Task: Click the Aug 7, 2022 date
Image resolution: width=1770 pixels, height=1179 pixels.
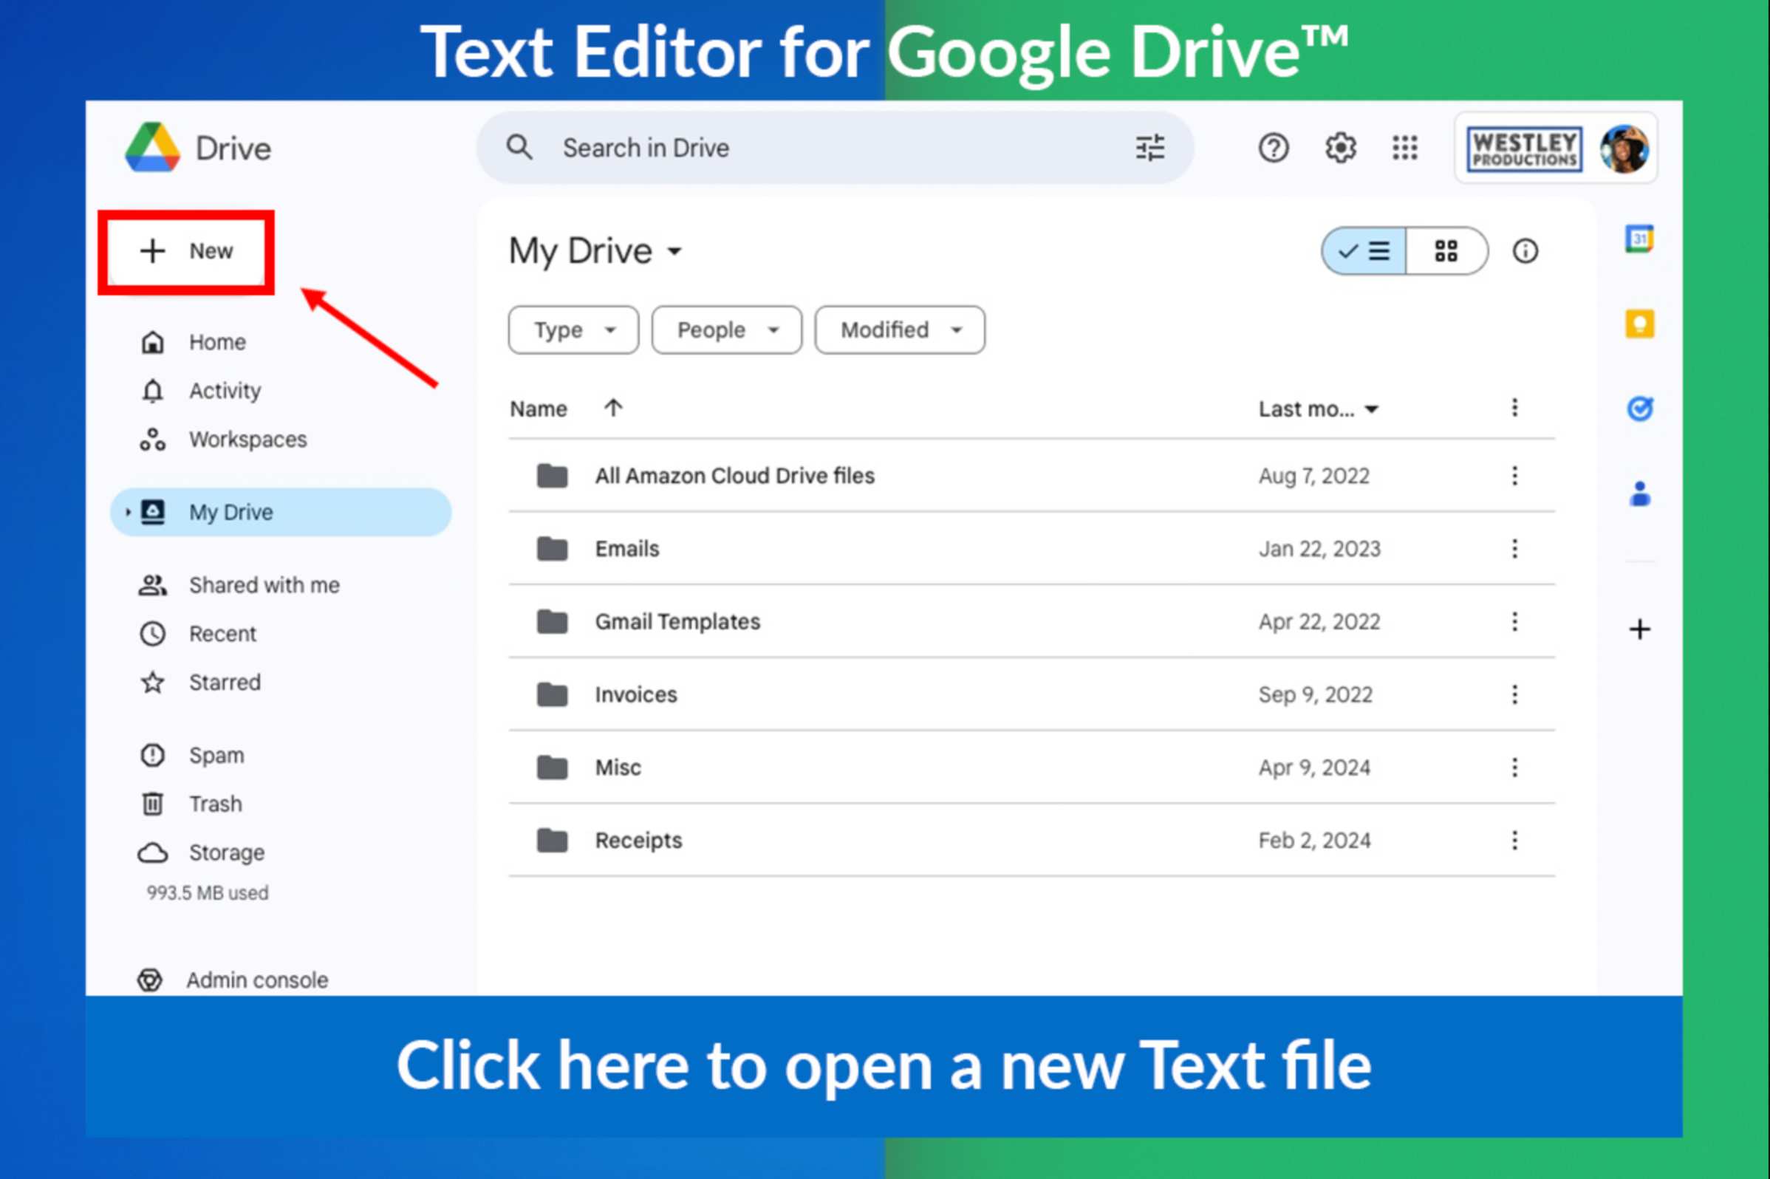Action: tap(1313, 475)
